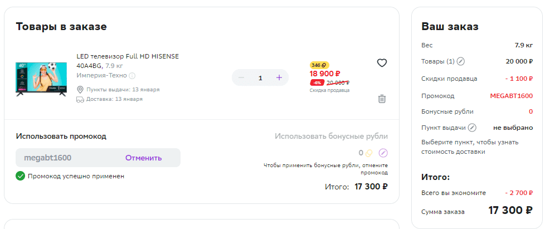The width and height of the screenshot is (550, 229).
Task: Click the bonus coin icon next to zero
Action: pyautogui.click(x=369, y=153)
